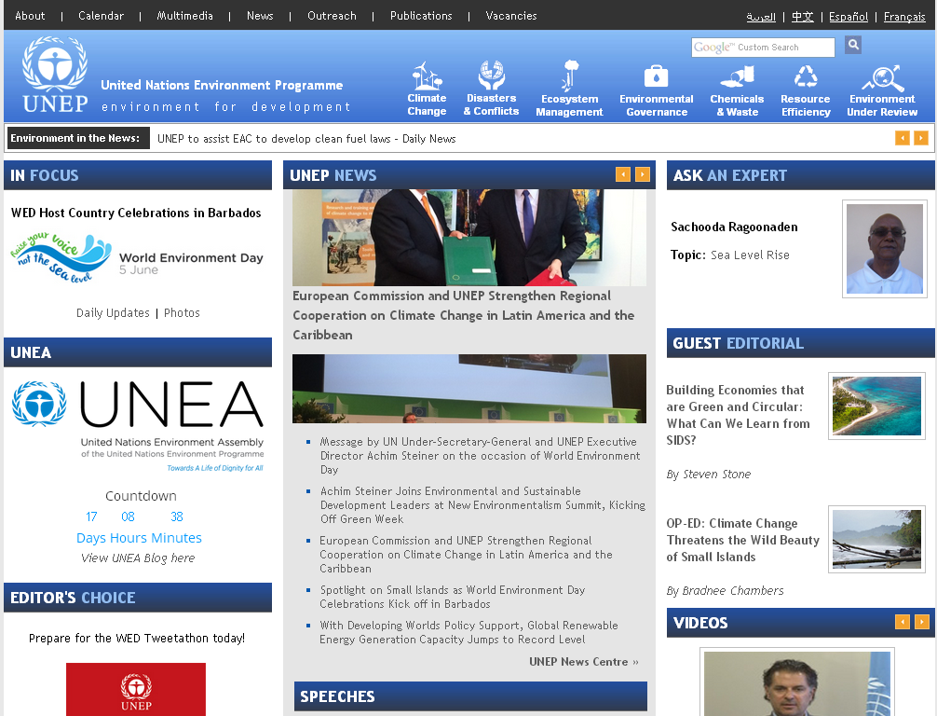Image resolution: width=937 pixels, height=716 pixels.
Task: Open Spotlight on Small Islands story
Action: click(453, 597)
